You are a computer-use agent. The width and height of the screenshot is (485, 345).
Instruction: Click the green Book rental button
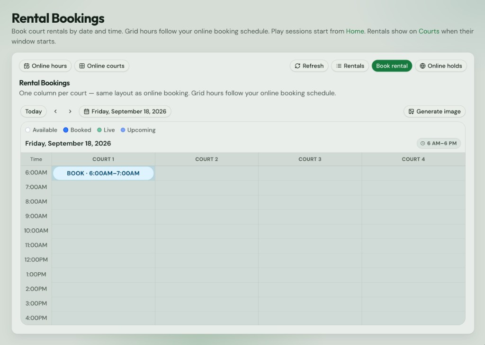(x=392, y=66)
